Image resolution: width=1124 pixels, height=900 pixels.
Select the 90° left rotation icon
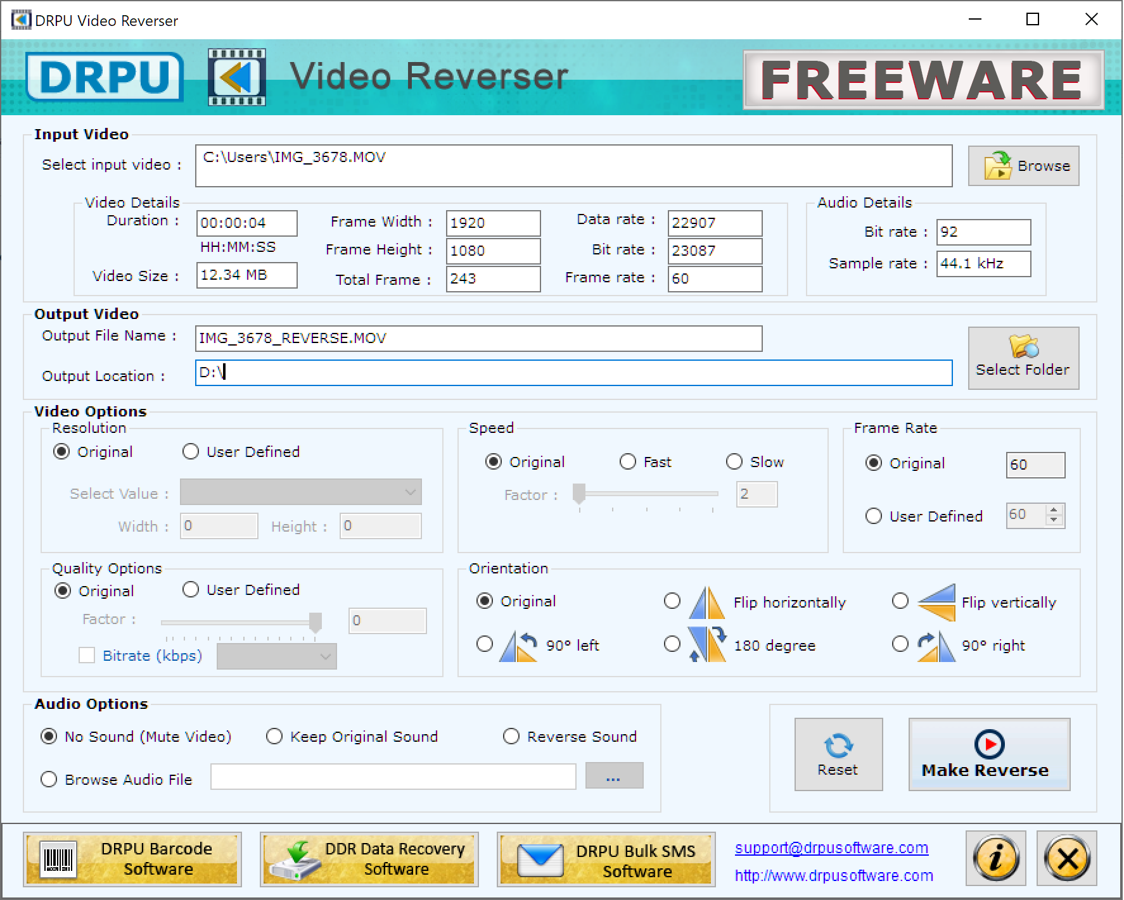pyautogui.click(x=518, y=644)
